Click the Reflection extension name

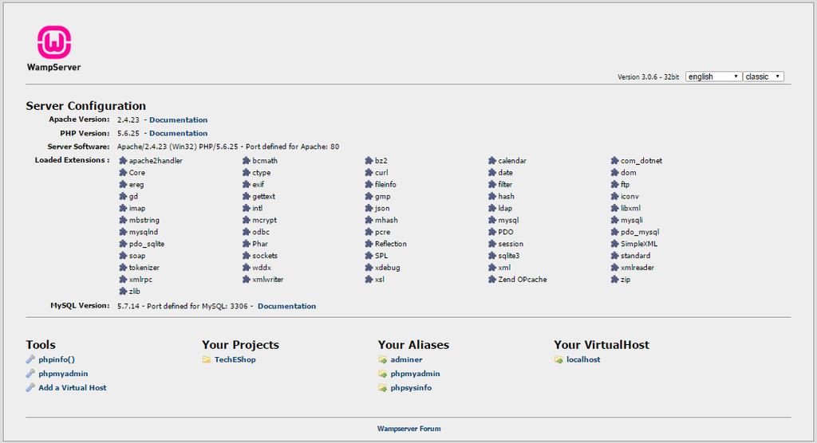[x=391, y=244]
